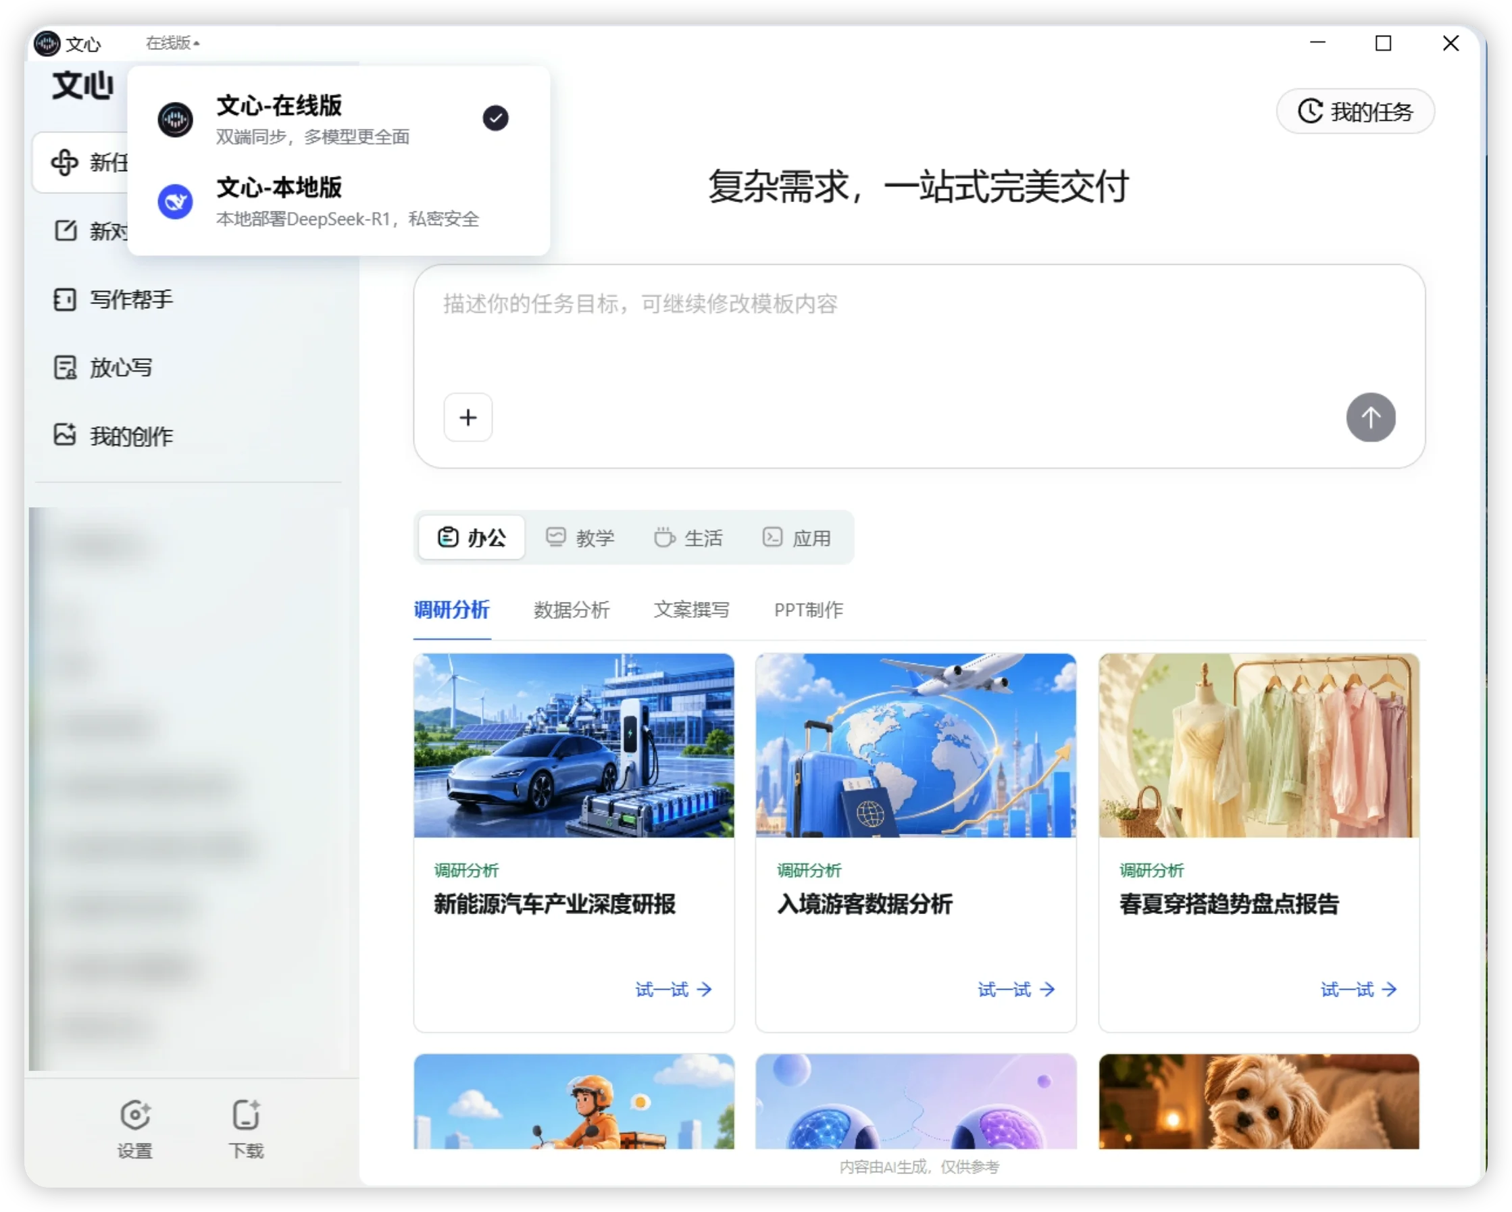1512x1212 pixels.
Task: Click the checkmark beside 文心-在线版
Action: [x=496, y=118]
